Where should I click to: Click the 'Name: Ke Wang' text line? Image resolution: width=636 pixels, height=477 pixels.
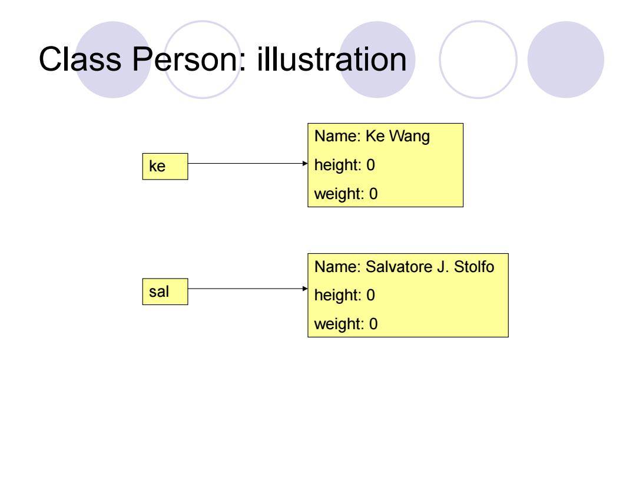pos(372,137)
